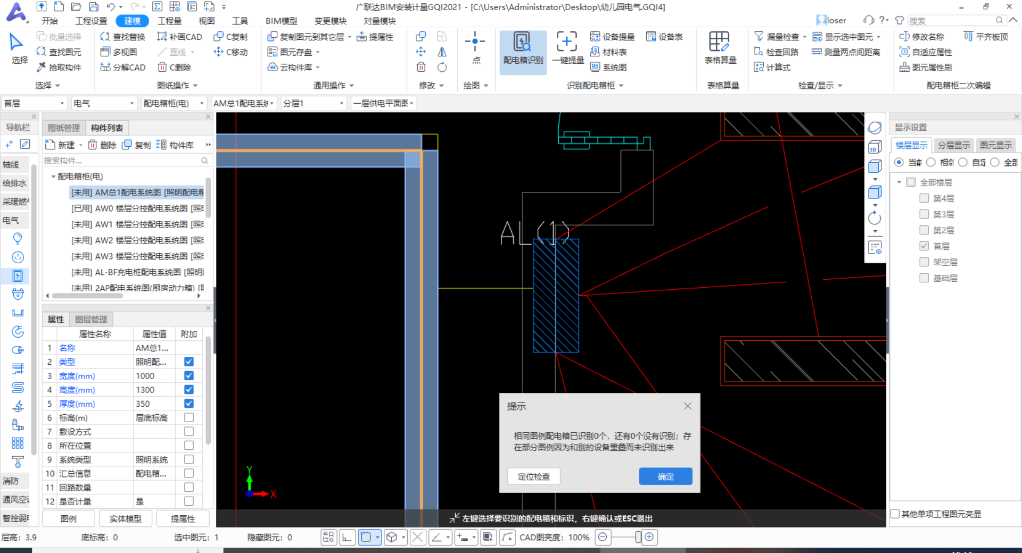Click the mirror icon in 修改 group
The image size is (1022, 553).
(x=442, y=52)
